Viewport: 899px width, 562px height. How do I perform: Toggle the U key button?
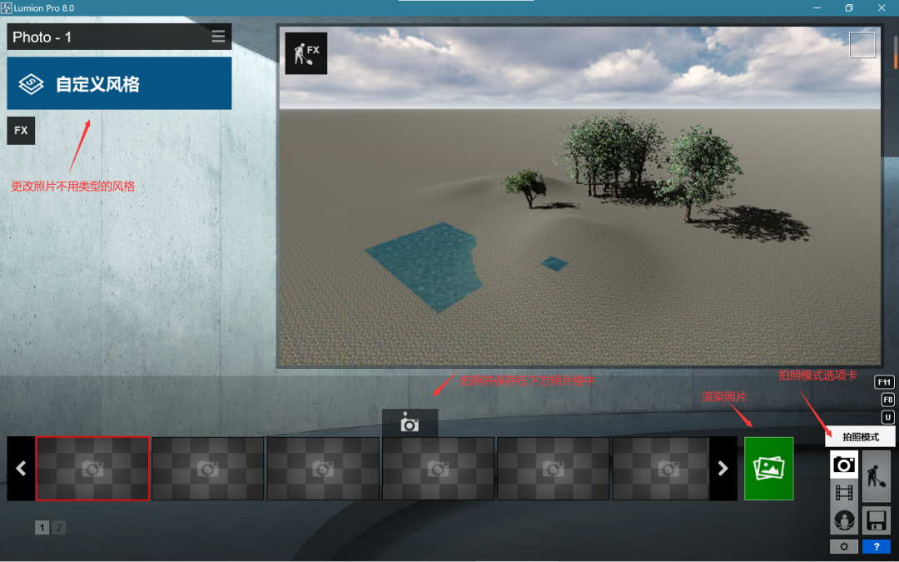tap(887, 417)
